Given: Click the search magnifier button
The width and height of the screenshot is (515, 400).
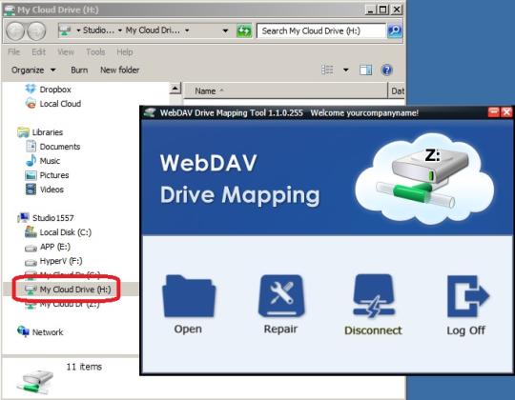Looking at the screenshot, I should 395,30.
